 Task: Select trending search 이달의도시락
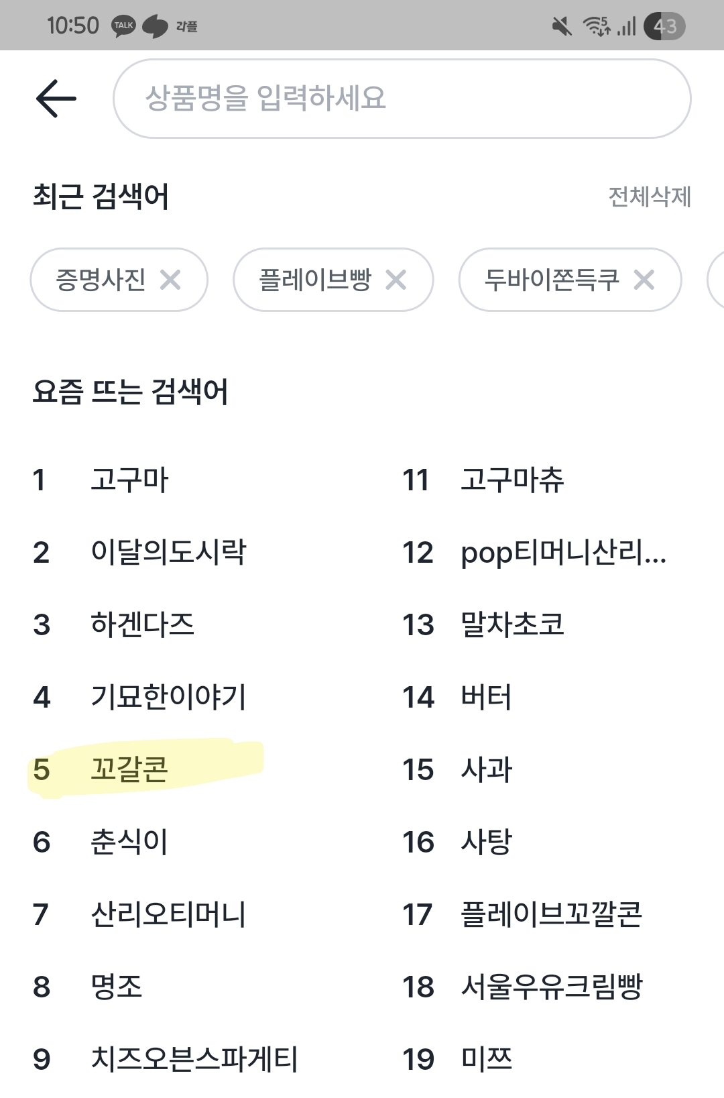(x=168, y=553)
